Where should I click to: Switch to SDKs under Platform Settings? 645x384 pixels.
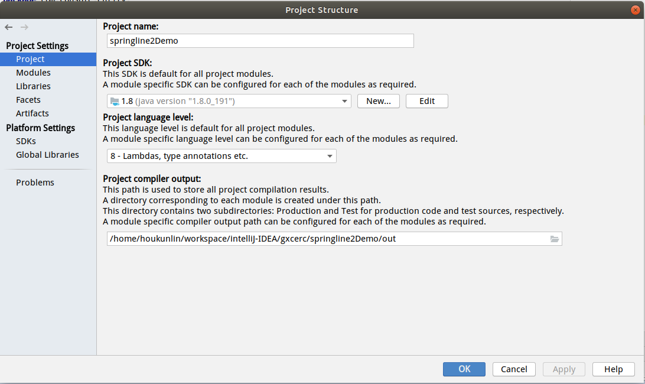click(26, 141)
